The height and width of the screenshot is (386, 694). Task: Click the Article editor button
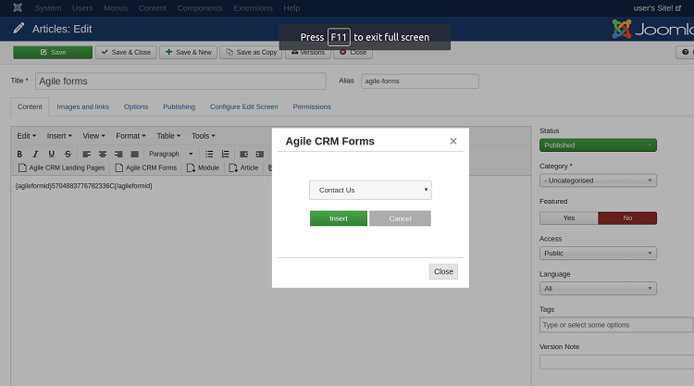(244, 168)
